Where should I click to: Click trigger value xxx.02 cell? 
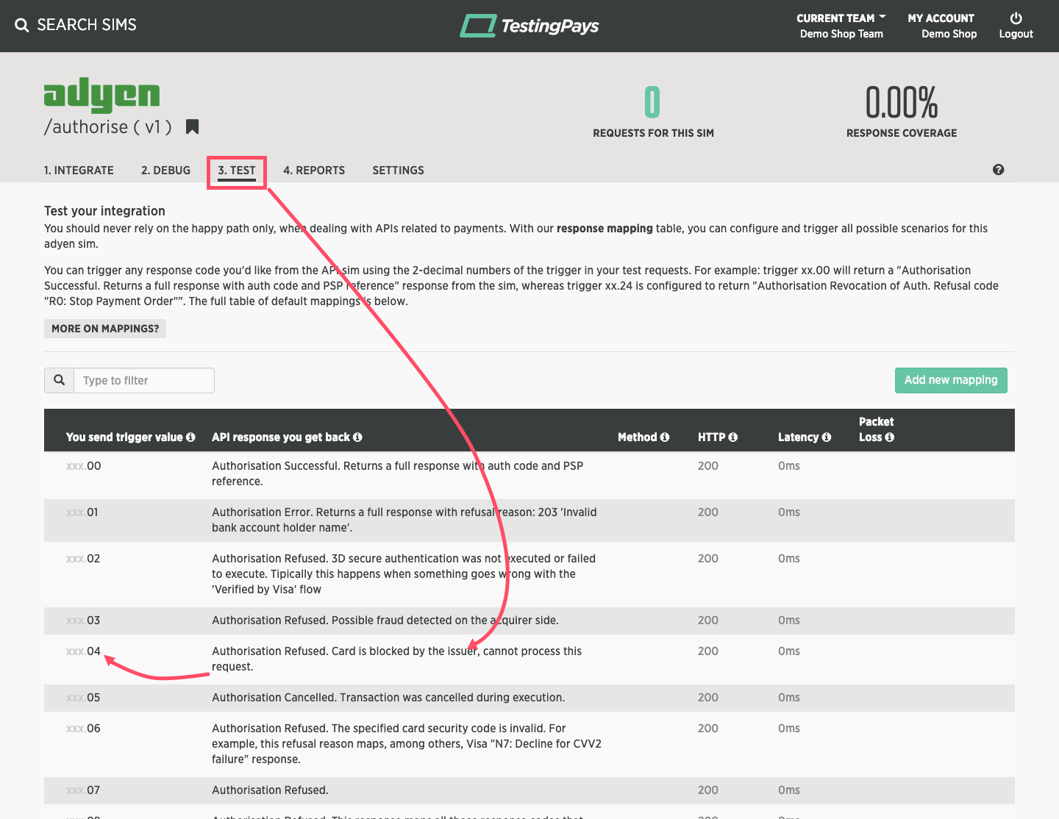click(x=83, y=559)
